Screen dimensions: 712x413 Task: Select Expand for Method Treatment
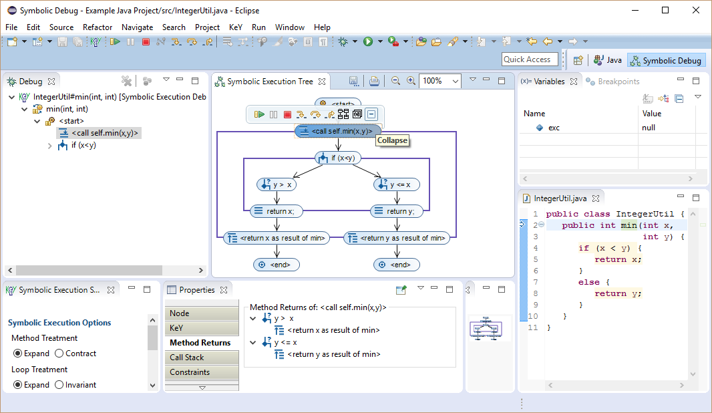18,354
